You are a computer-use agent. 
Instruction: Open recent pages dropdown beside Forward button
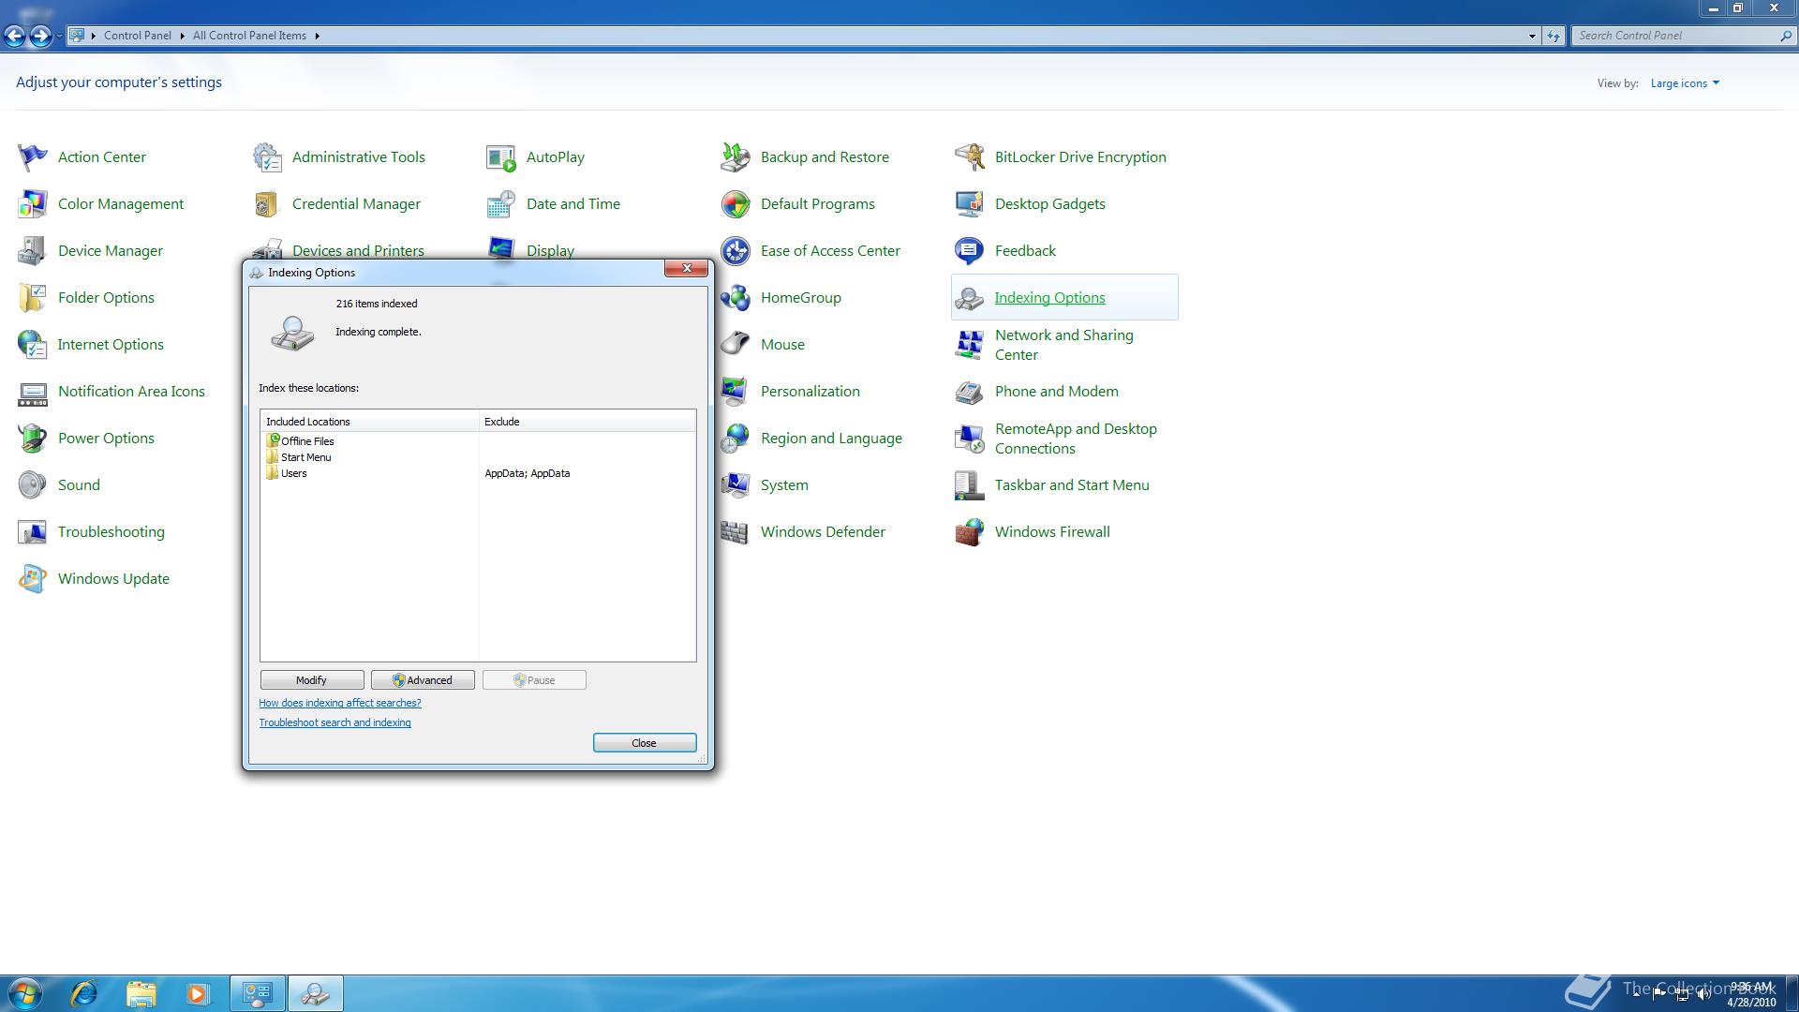[59, 36]
